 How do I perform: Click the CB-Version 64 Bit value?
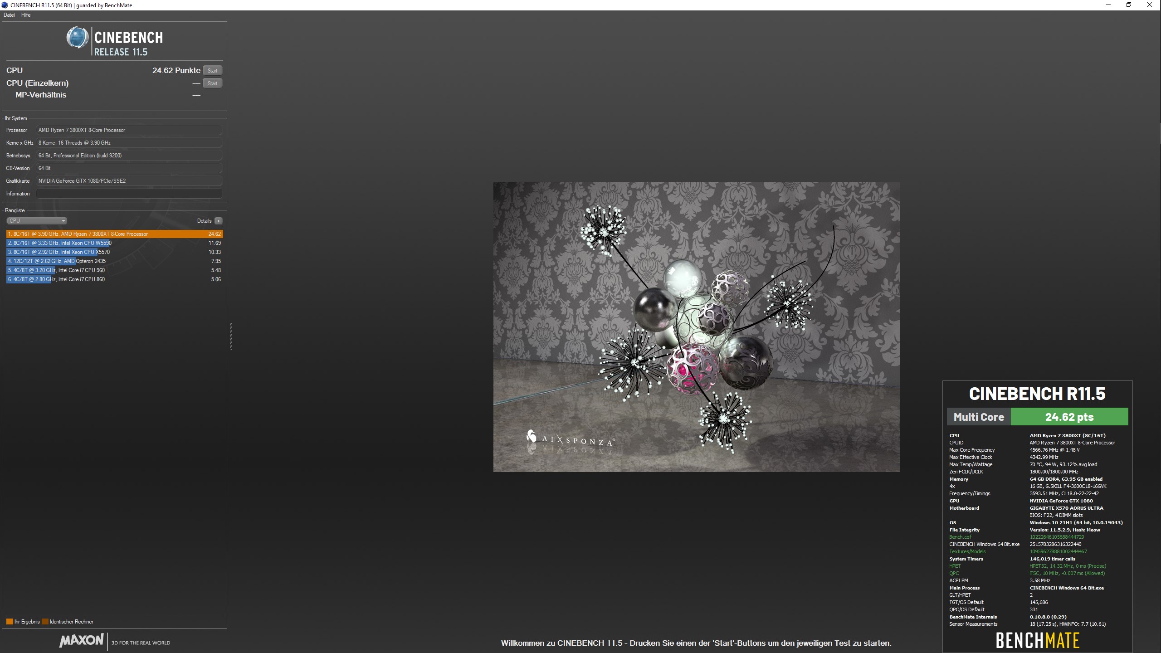coord(129,168)
